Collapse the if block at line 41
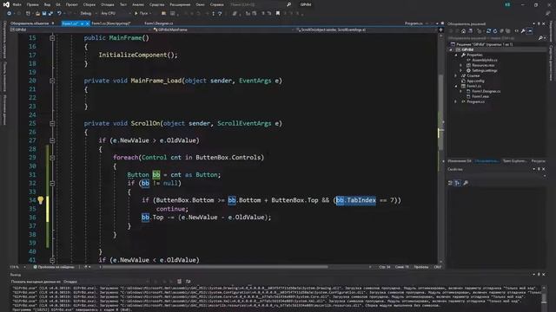Image resolution: width=556 pixels, height=312 pixels. [52, 260]
